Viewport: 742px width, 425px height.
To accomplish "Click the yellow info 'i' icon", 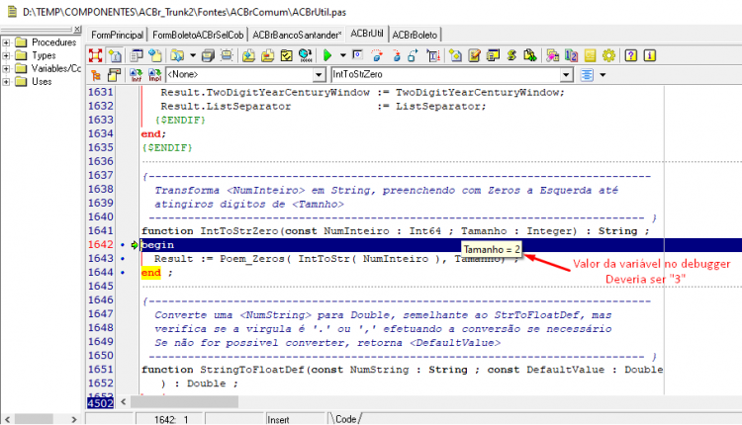I will (650, 55).
